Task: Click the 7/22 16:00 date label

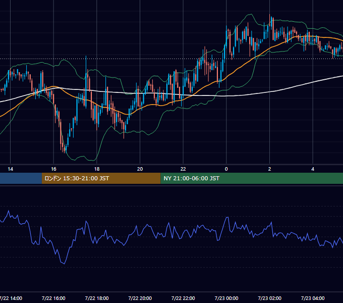Action: click(x=53, y=298)
